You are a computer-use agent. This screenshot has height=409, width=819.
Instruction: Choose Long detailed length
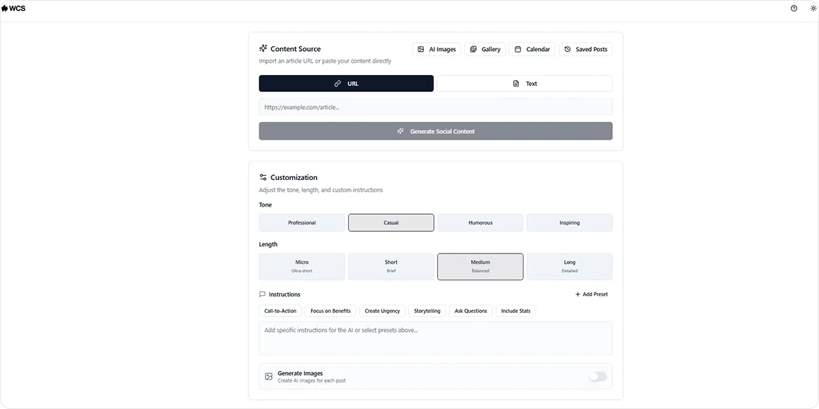pos(570,267)
